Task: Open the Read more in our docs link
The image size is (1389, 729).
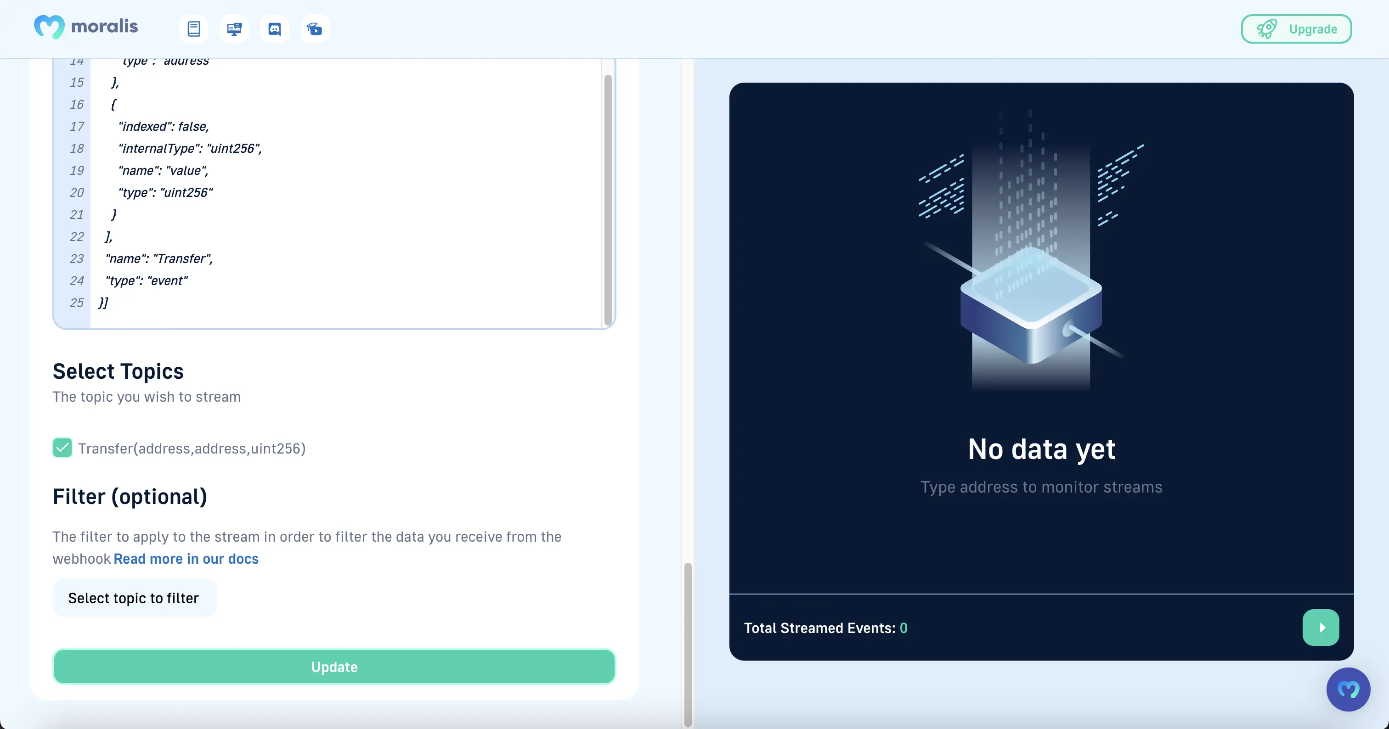Action: pyautogui.click(x=186, y=559)
